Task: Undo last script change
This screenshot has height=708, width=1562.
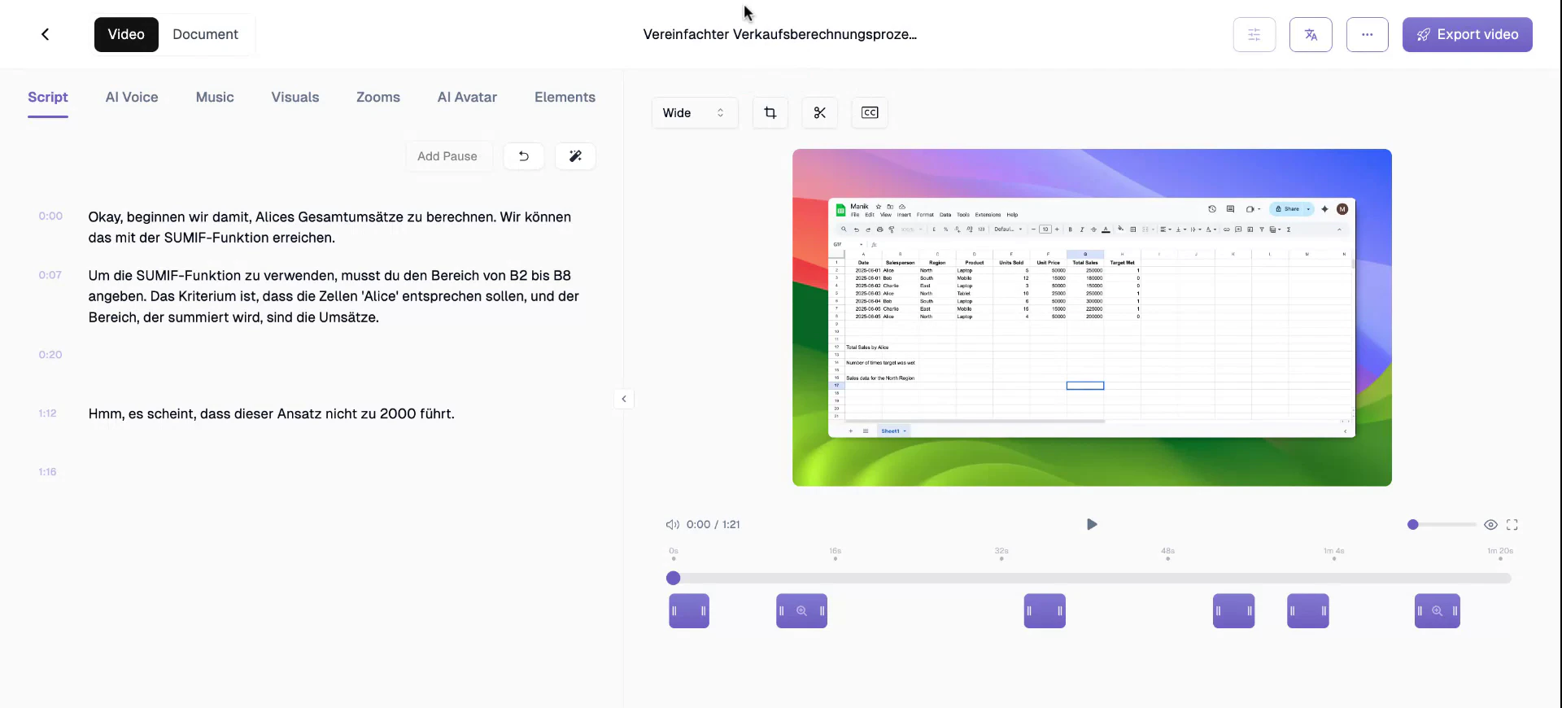Action: pos(524,156)
